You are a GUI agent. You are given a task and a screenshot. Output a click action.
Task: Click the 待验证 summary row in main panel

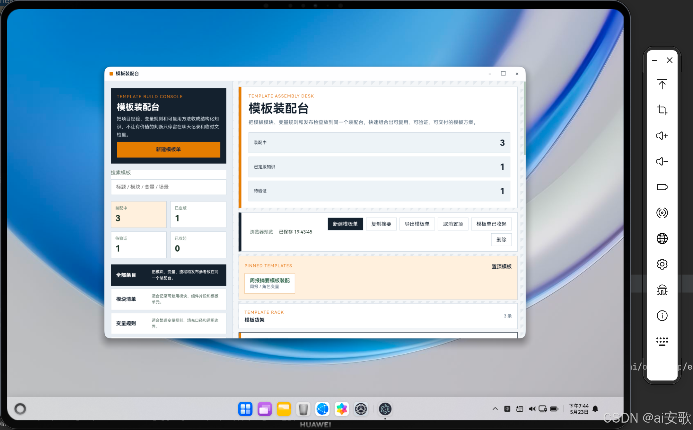pyautogui.click(x=379, y=191)
